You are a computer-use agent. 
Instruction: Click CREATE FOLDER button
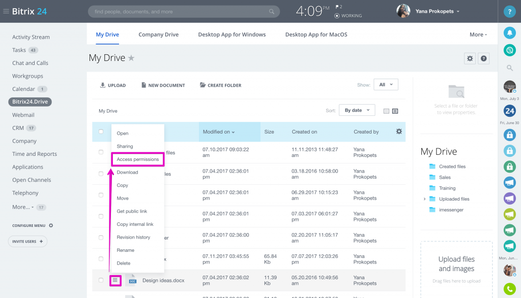(221, 85)
